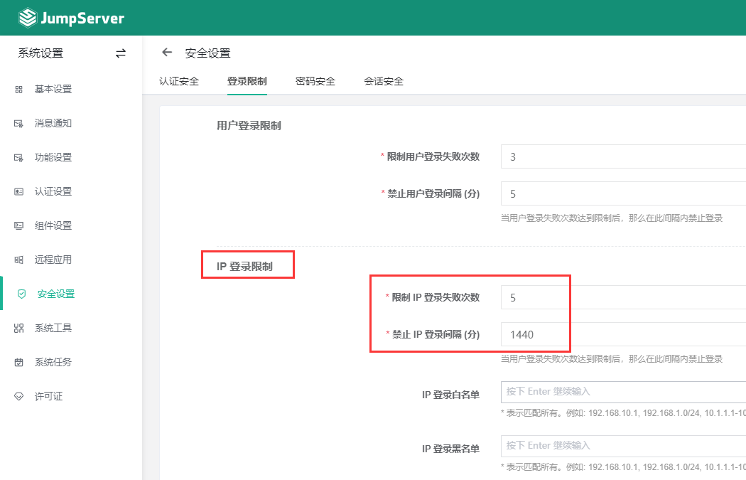
Task: Toggle the sidebar collapse arrows icon
Action: pyautogui.click(x=121, y=53)
